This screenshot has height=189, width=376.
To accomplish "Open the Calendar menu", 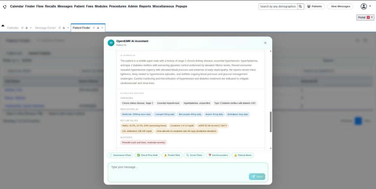I will coord(17,6).
